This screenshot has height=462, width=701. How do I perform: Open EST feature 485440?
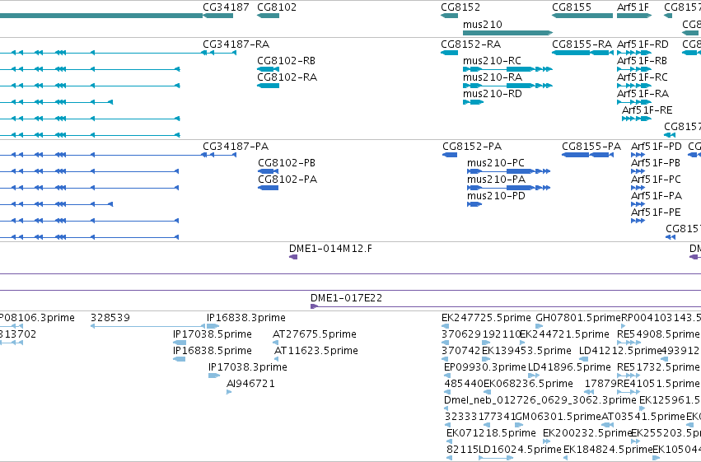point(464,385)
